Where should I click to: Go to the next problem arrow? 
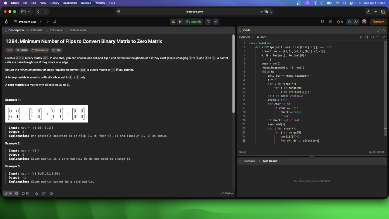[47, 22]
